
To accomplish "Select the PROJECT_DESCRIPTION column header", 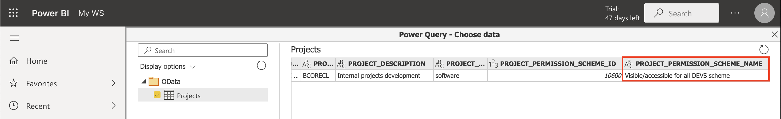I will coord(386,64).
